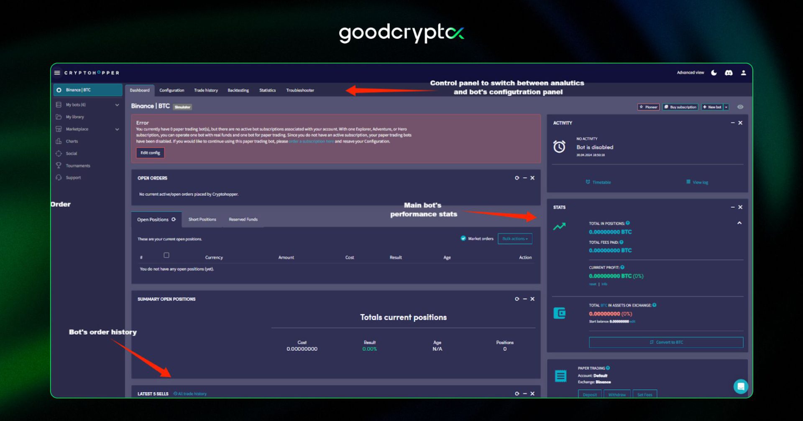Viewport: 803px width, 421px height.
Task: Collapse the Latest 5 Sells panel
Action: pos(525,394)
